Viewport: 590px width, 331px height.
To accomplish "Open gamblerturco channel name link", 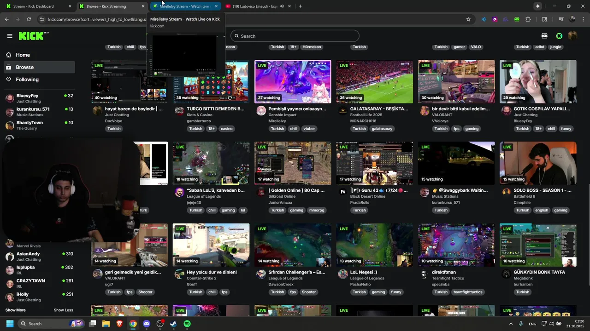I will click(199, 121).
